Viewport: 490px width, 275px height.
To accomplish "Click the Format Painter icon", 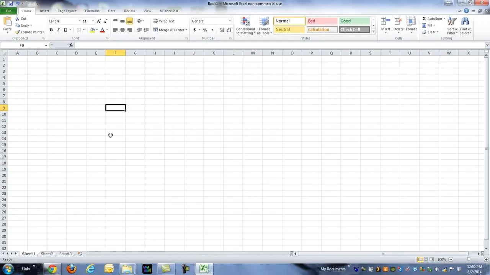I will 18,32.
